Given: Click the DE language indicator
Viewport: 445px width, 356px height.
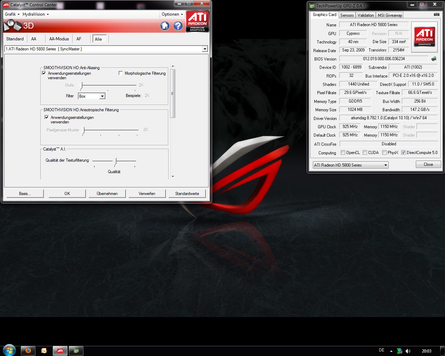Looking at the screenshot, I should (x=382, y=350).
